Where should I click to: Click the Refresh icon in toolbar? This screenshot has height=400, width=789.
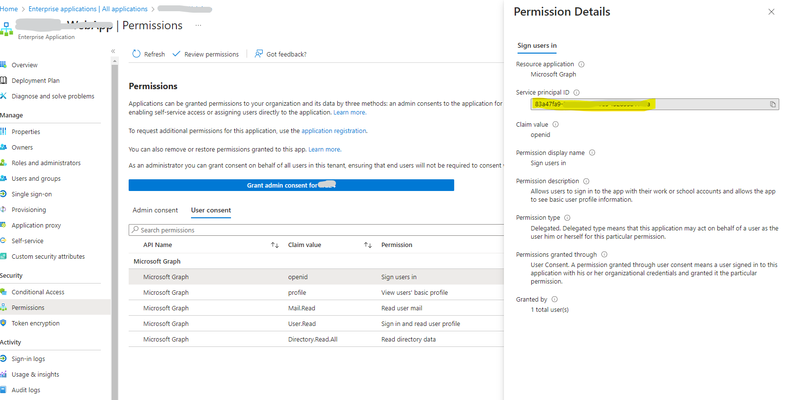coord(136,54)
